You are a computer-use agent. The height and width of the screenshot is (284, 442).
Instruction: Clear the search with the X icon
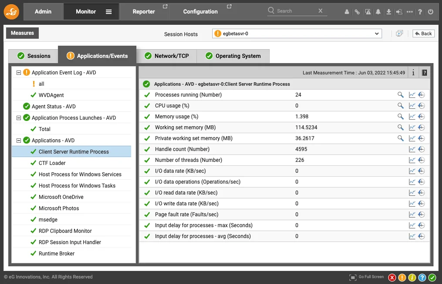click(320, 11)
